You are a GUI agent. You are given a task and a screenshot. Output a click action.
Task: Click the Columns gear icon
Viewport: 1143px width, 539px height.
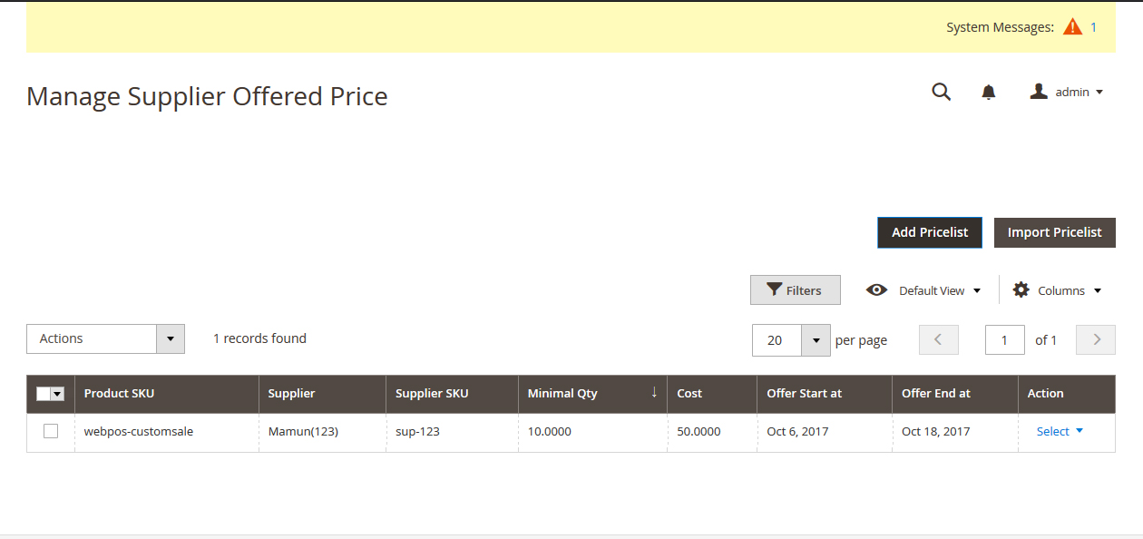tap(1021, 289)
